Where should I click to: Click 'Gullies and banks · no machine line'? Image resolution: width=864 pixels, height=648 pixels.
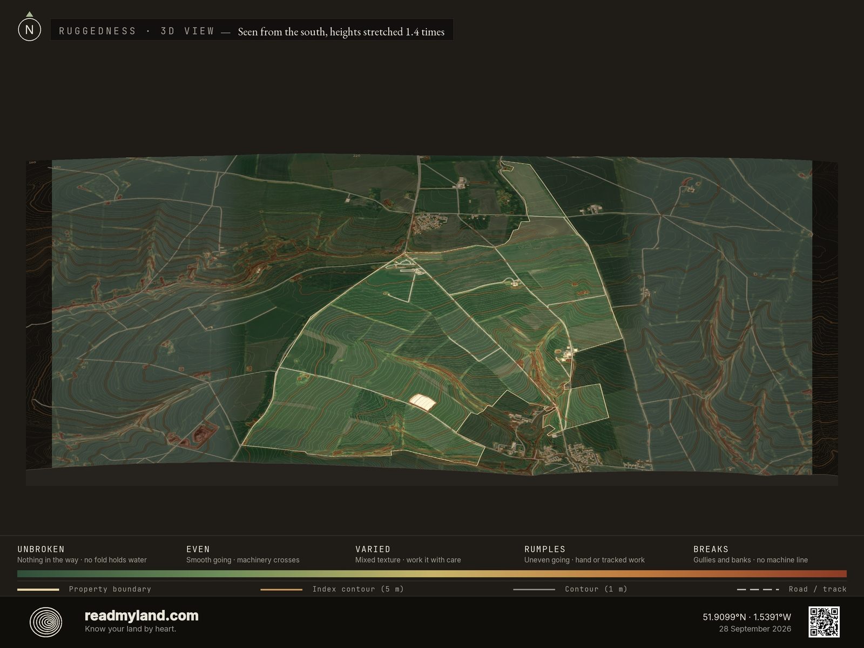coord(751,560)
